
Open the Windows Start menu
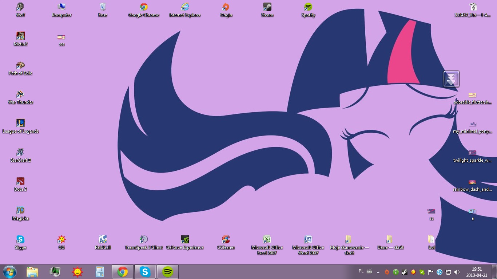(9, 272)
